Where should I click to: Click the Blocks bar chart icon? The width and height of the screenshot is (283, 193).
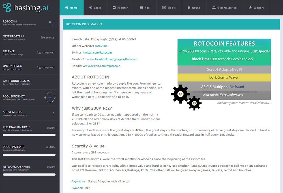(x=164, y=8)
